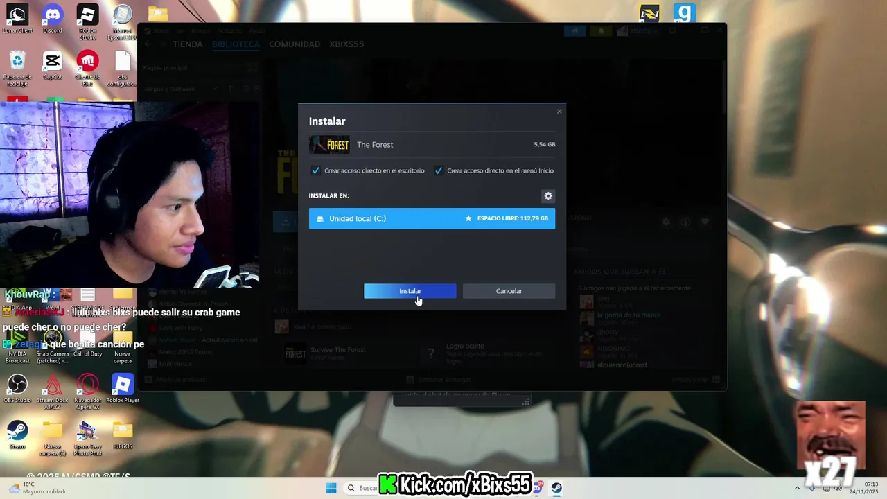Uncheck desktop shortcut checkbox
The height and width of the screenshot is (499, 887).
316,170
